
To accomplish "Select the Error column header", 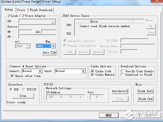I will (104, 21).
